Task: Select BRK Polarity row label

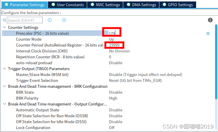Action: [27, 98]
